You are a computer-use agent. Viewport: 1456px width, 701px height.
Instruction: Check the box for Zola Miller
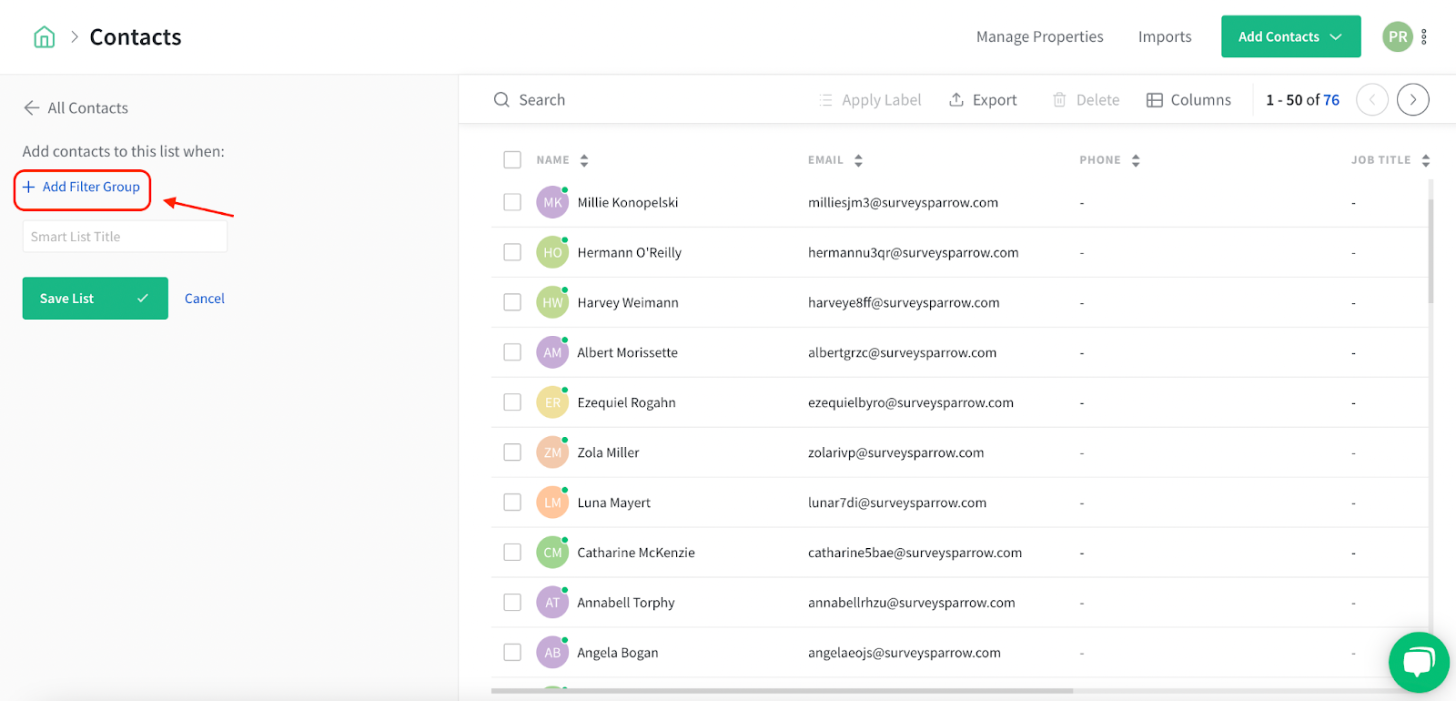[512, 452]
